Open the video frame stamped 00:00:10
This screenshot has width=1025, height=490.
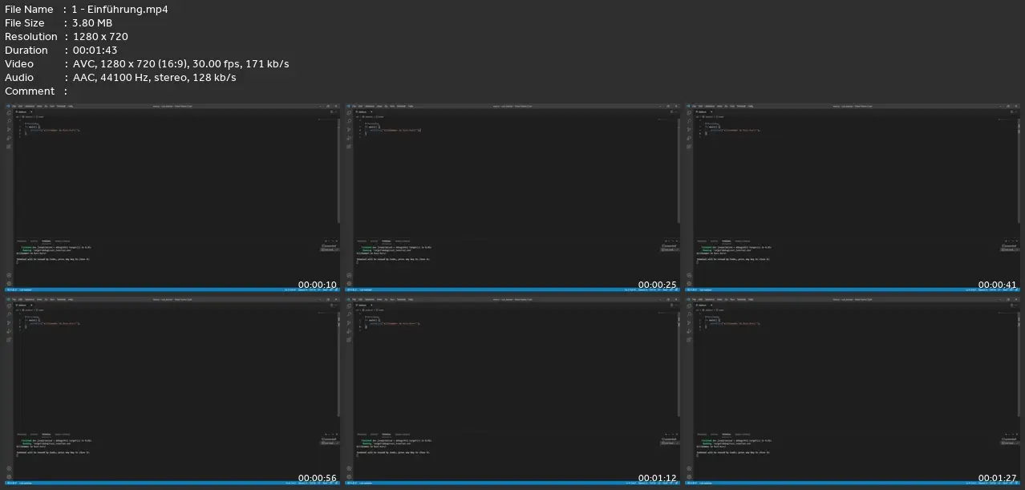coord(172,197)
